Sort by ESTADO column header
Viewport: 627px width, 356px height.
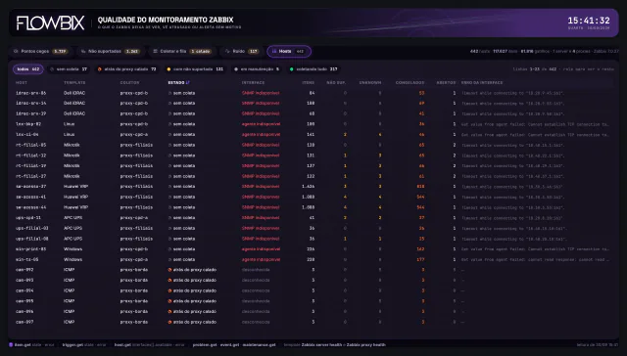click(x=176, y=82)
